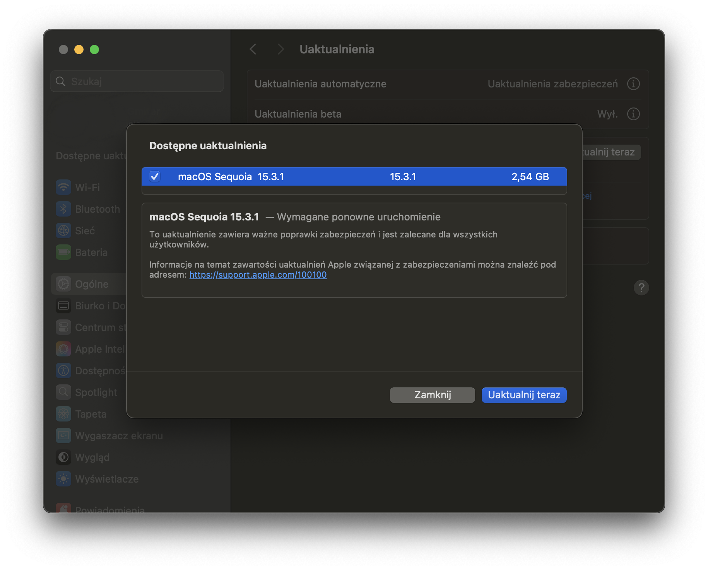Screen dimensions: 708x570
Task: Open Wi-Fi settings icon in sidebar
Action: (63, 188)
